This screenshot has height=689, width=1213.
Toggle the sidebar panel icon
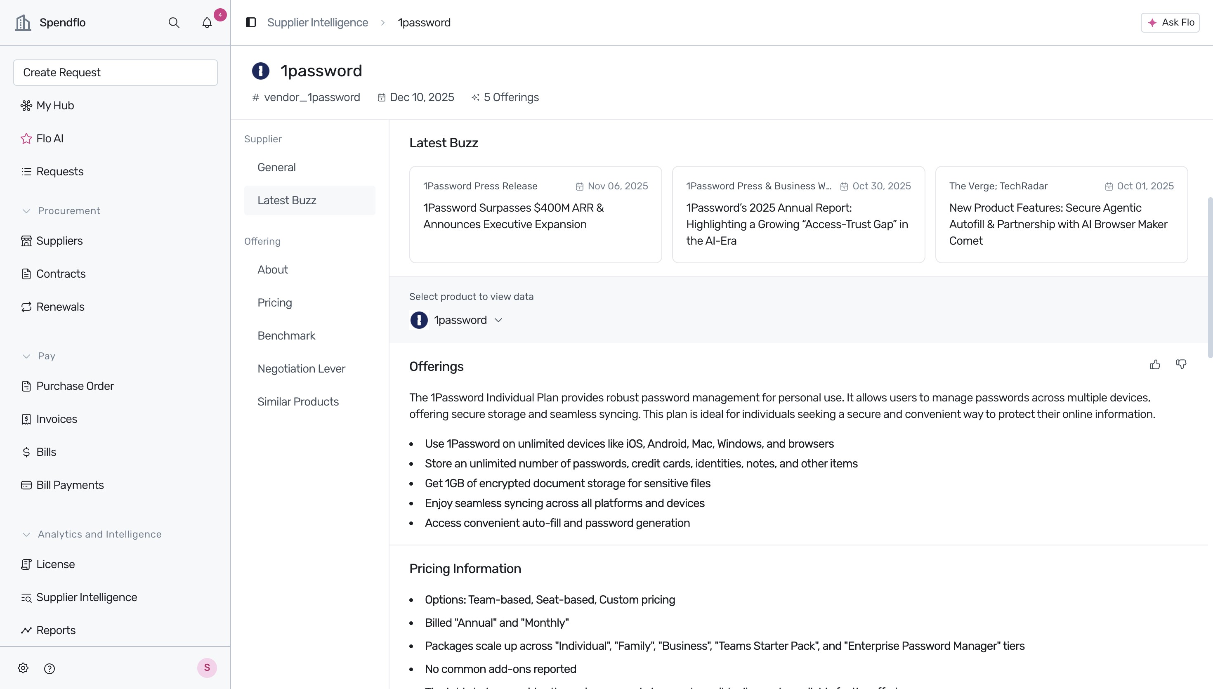coord(251,22)
